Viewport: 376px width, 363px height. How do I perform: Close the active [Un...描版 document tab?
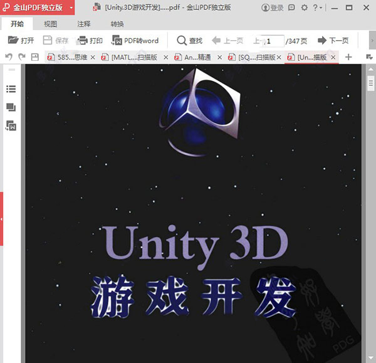pos(333,57)
